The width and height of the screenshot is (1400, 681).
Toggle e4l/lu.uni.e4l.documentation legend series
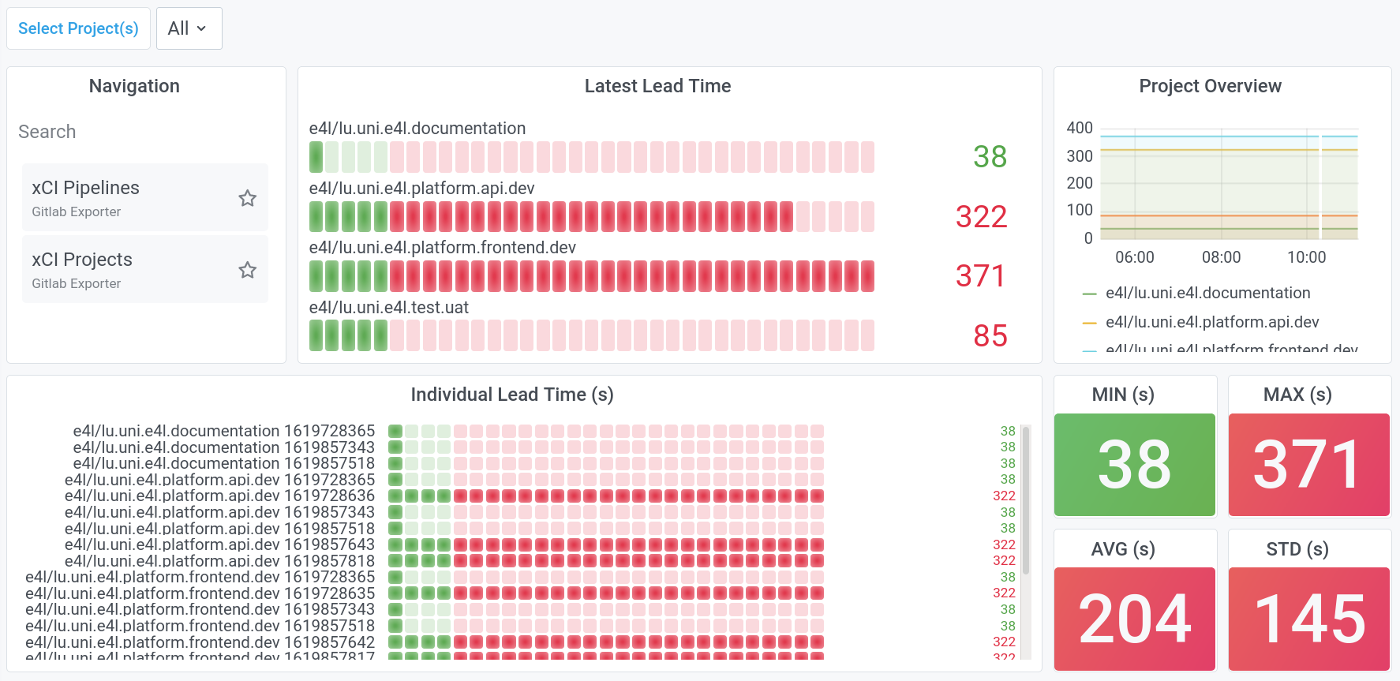coord(1207,293)
